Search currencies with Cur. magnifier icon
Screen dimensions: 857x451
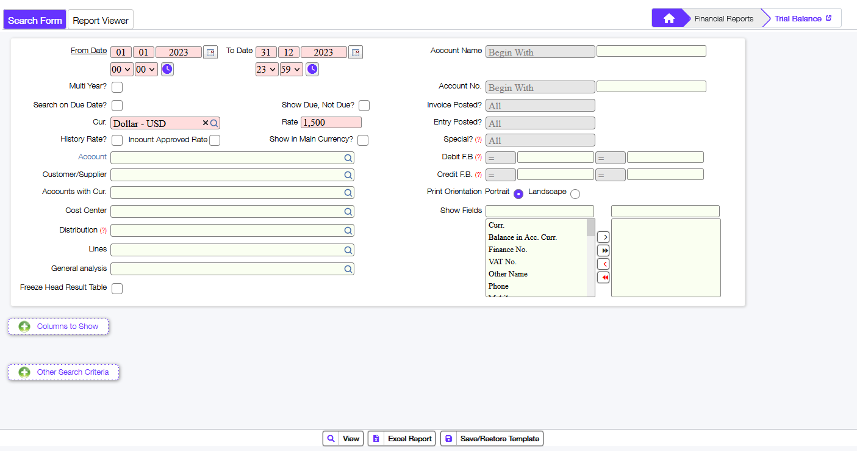(x=214, y=123)
